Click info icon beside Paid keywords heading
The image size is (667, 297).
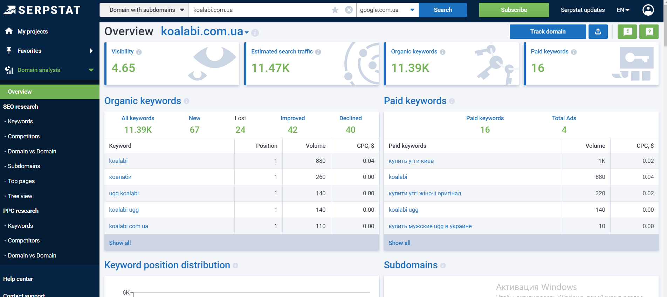click(452, 101)
